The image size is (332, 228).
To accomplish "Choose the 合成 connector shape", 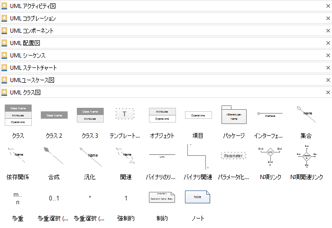I will point(53,156).
